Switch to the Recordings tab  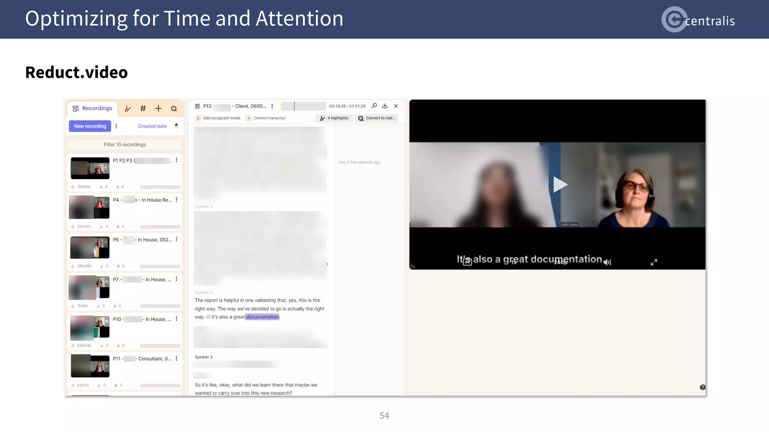tap(92, 108)
